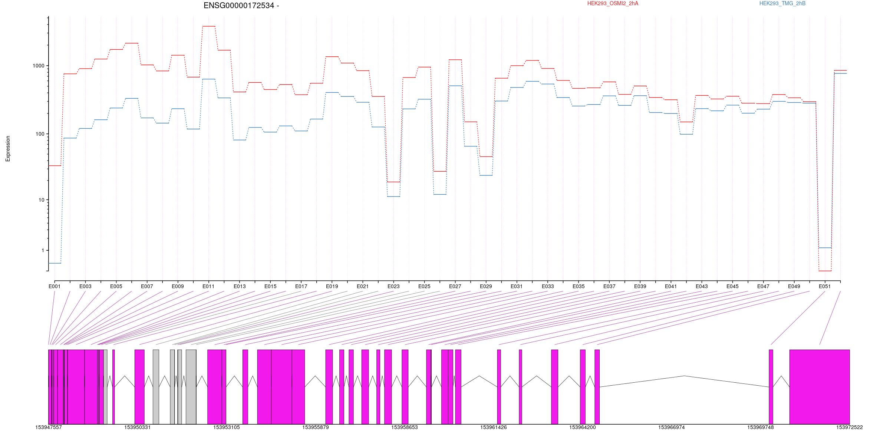Click the 1000 y-axis tick label
Viewport: 890px width, 445px height.
(39, 66)
